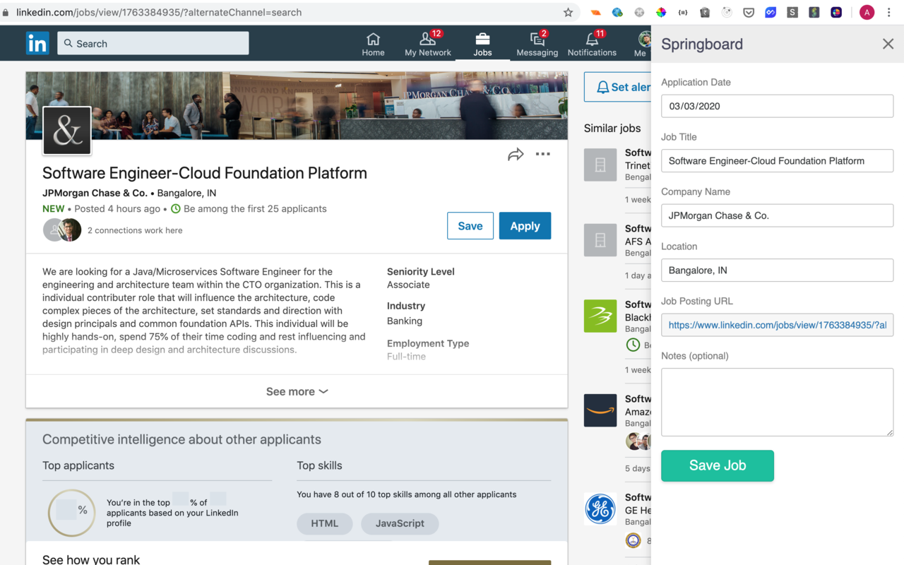Open the color wheel picker extension
904x565 pixels.
661,12
